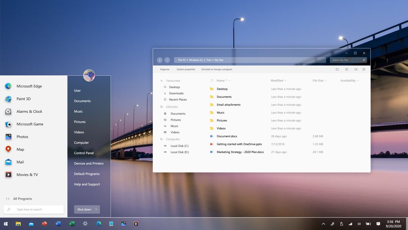
Task: Click the help question mark icon
Action: [364, 69]
